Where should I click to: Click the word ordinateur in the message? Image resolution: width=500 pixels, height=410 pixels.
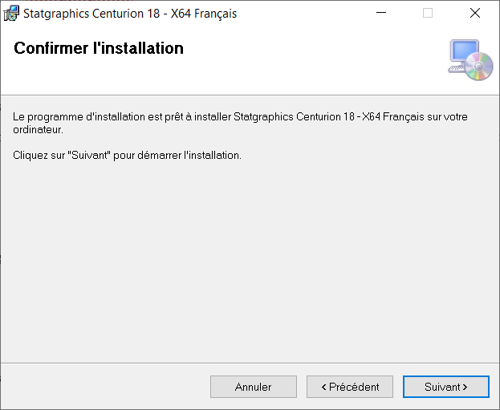click(38, 130)
